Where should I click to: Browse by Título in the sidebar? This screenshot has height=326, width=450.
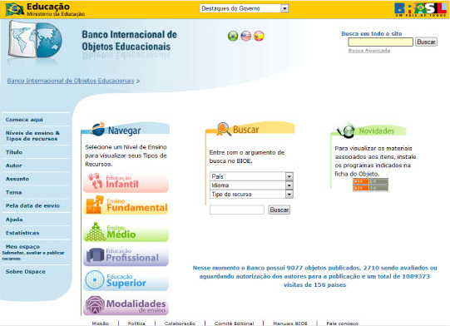click(14, 152)
